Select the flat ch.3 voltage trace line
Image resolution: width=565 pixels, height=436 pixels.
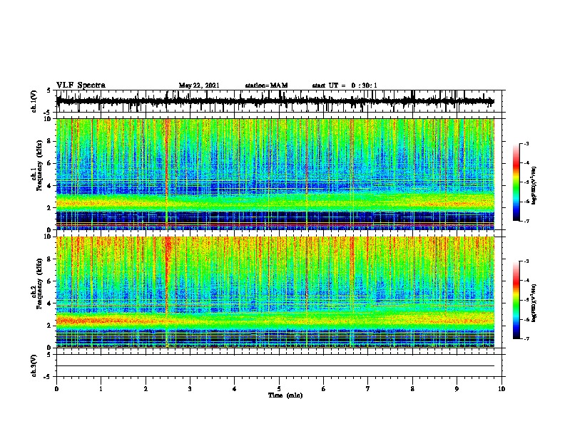[x=275, y=366]
